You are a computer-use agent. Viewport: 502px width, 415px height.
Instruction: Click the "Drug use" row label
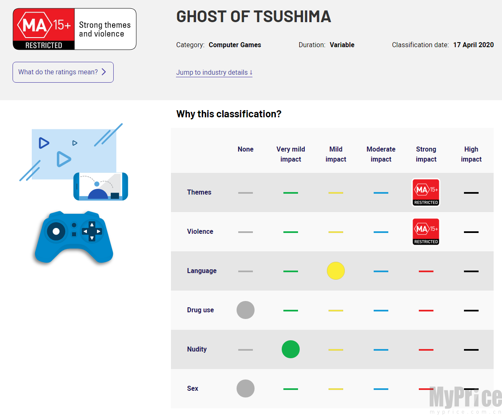tap(200, 310)
